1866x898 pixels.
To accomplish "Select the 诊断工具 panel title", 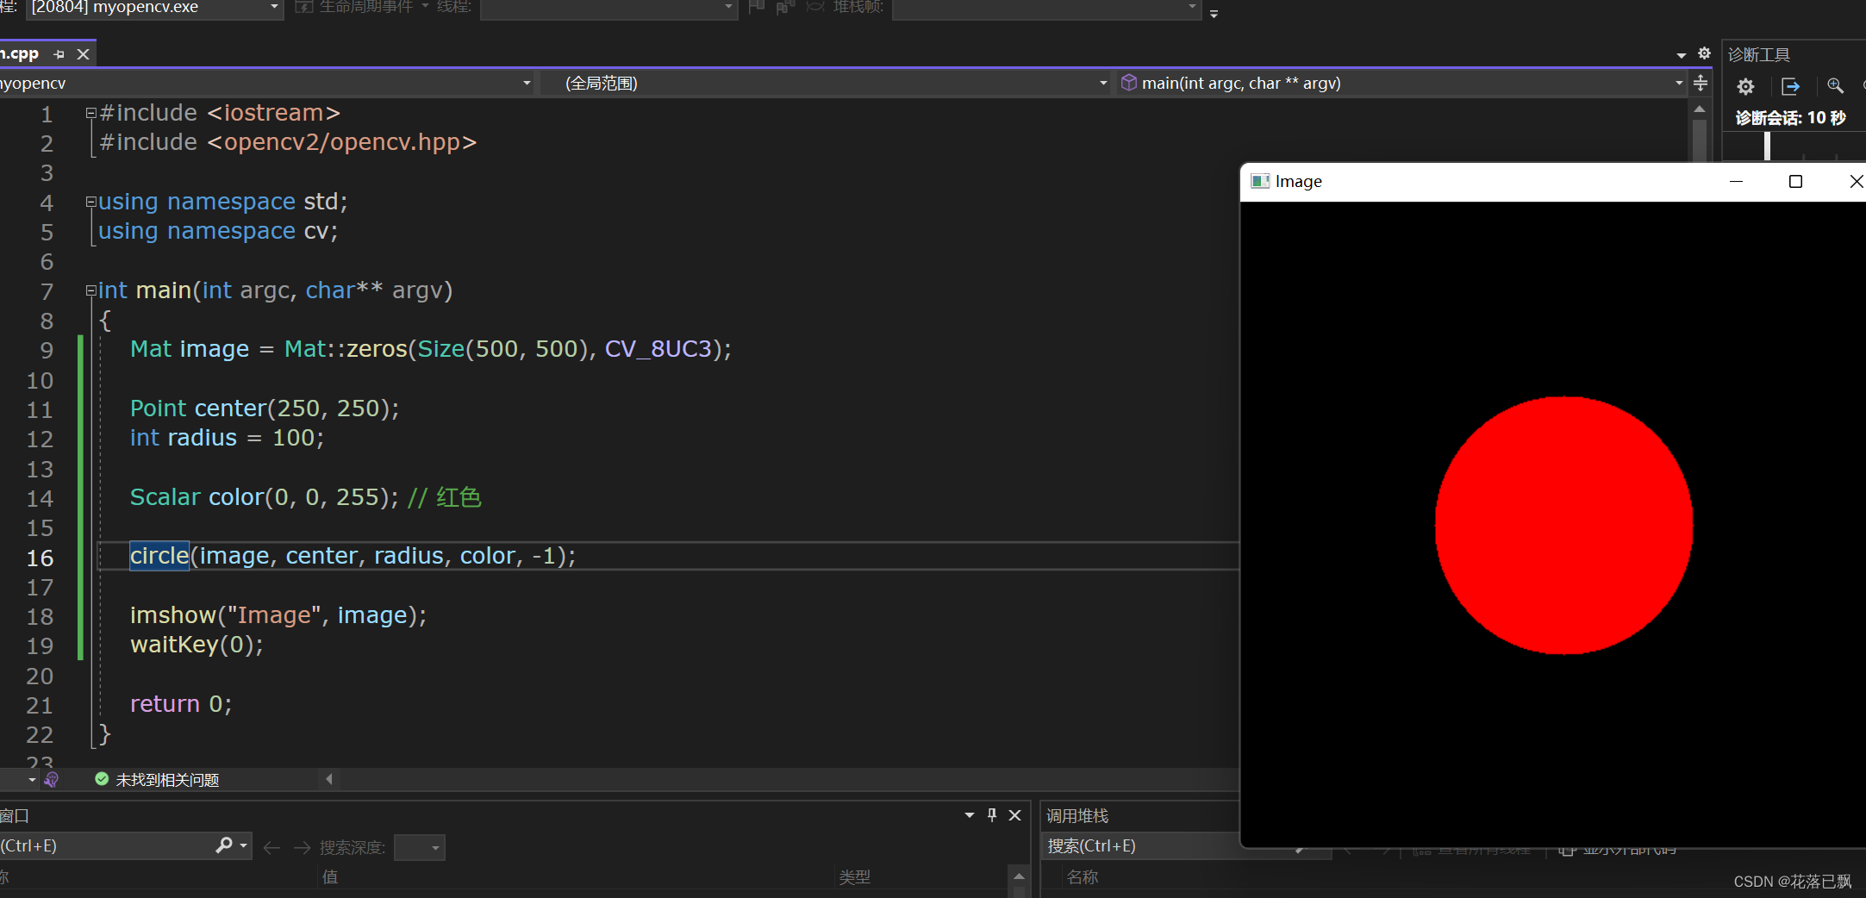I will (1759, 54).
